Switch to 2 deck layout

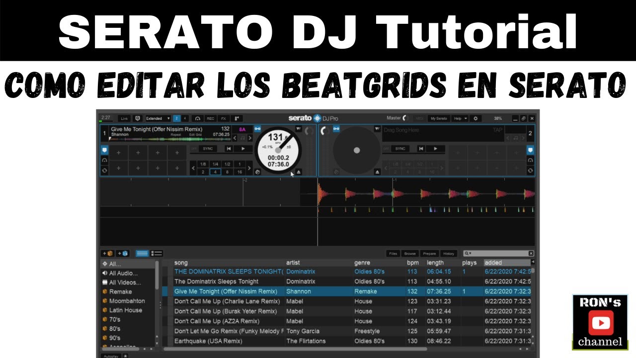[176, 118]
